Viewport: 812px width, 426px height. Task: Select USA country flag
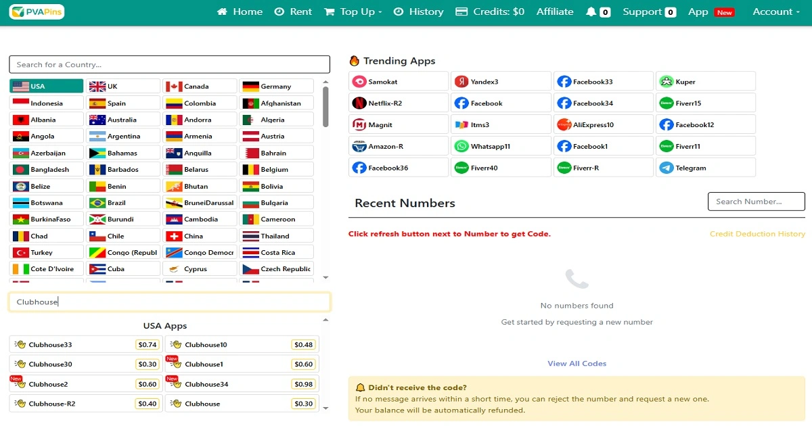(x=21, y=86)
